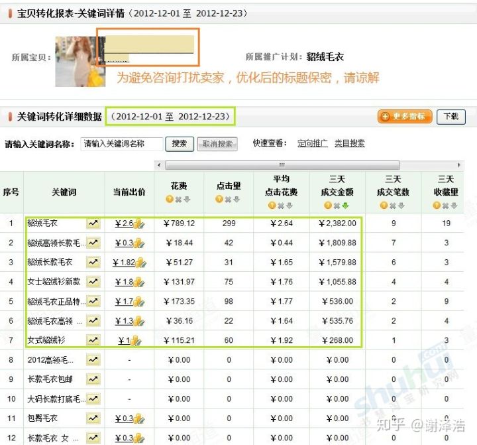Select 类目搜索 quick view link

coord(349,144)
